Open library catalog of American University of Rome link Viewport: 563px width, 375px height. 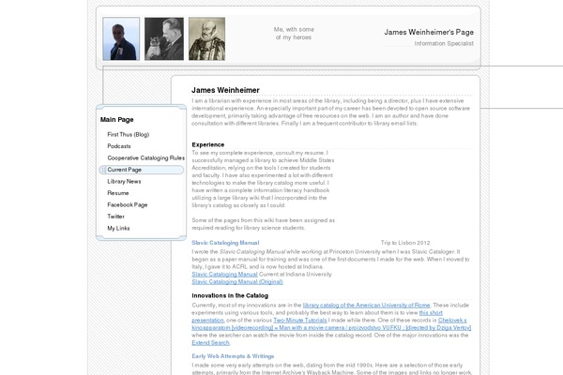[x=366, y=305]
